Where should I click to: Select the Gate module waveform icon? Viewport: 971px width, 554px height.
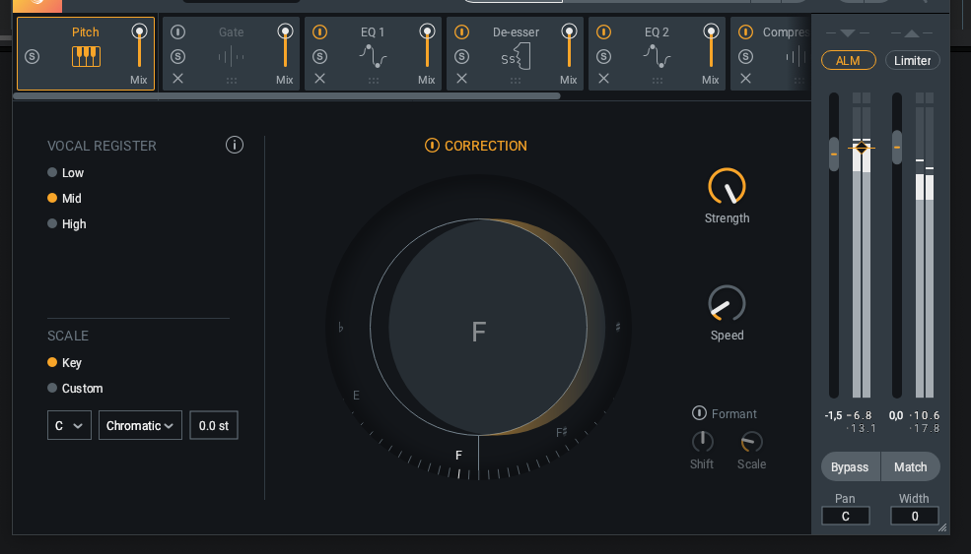(231, 57)
